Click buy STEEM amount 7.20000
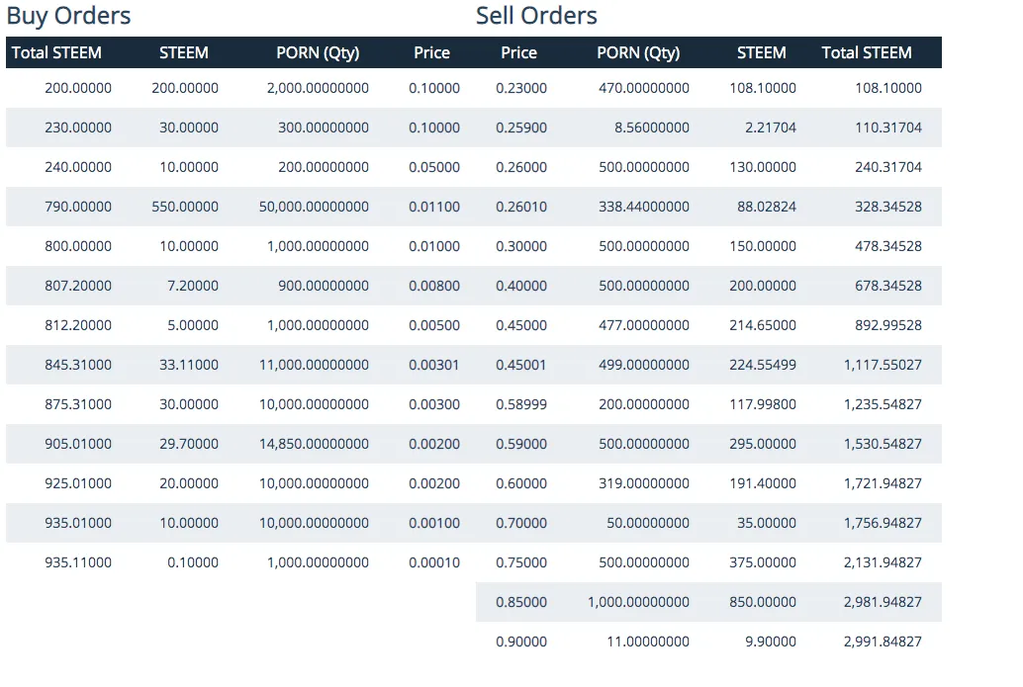 (x=193, y=286)
